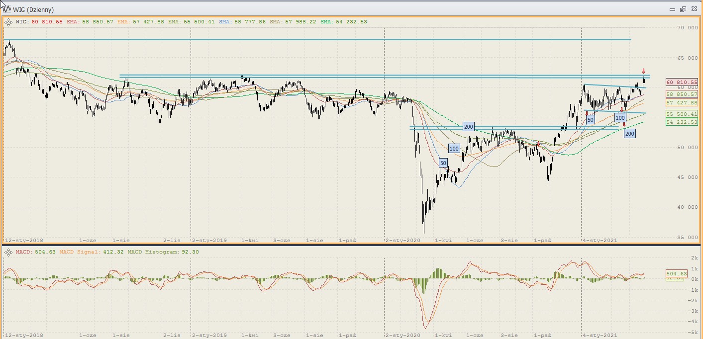Select the red arrow above the latest candle
This screenshot has width=703, height=339.
(x=643, y=71)
